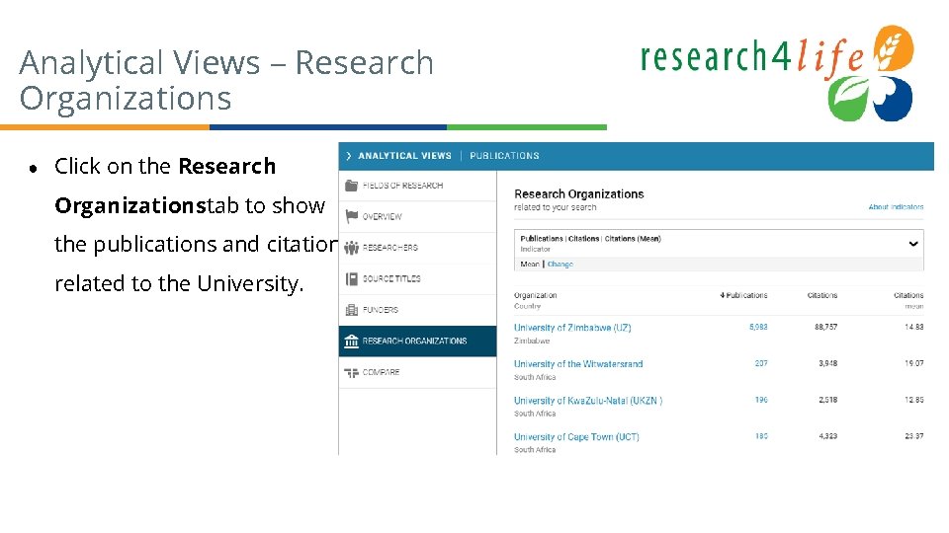Click the Citations column header
Screen dimensions: 949x533
821,295
